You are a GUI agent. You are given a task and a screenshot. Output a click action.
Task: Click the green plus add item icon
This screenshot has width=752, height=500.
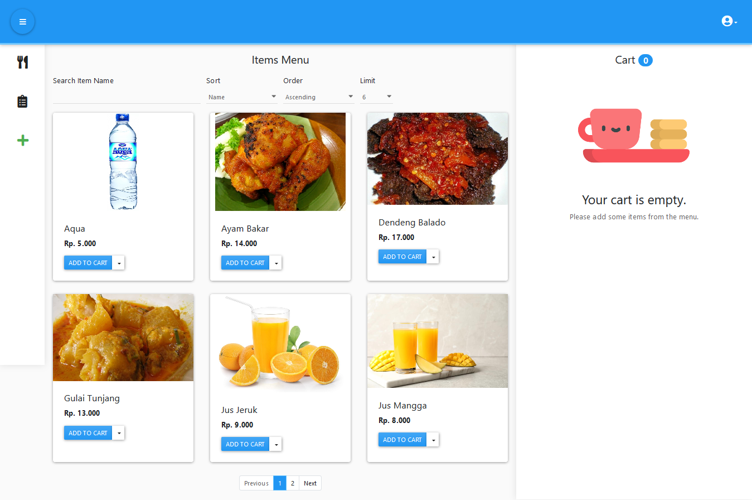[22, 141]
